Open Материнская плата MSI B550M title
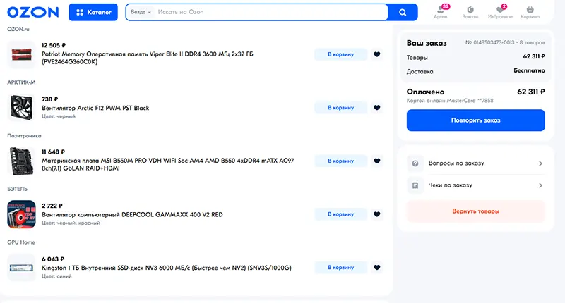The width and height of the screenshot is (565, 303). click(168, 164)
